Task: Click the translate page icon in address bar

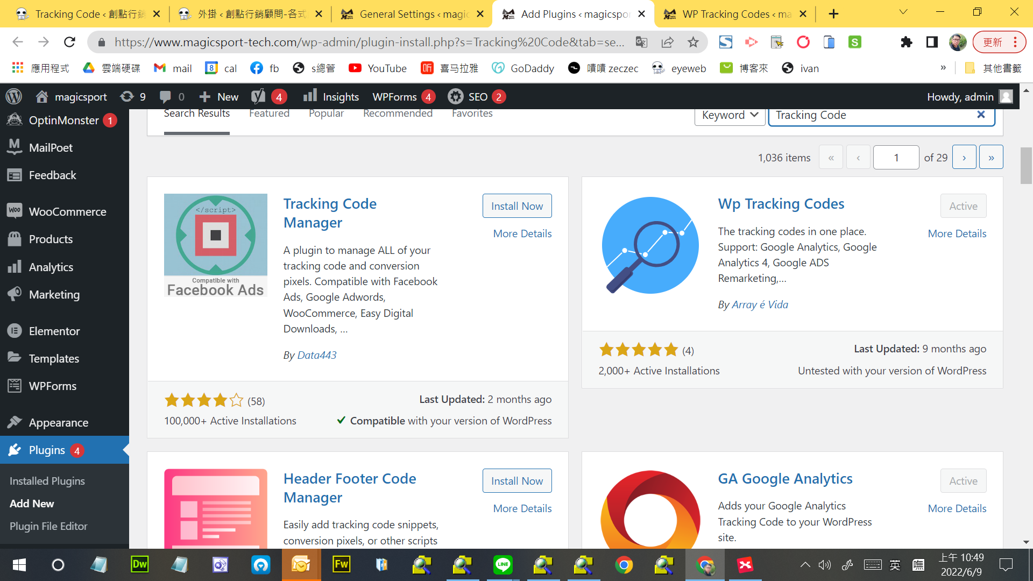Action: pyautogui.click(x=641, y=42)
